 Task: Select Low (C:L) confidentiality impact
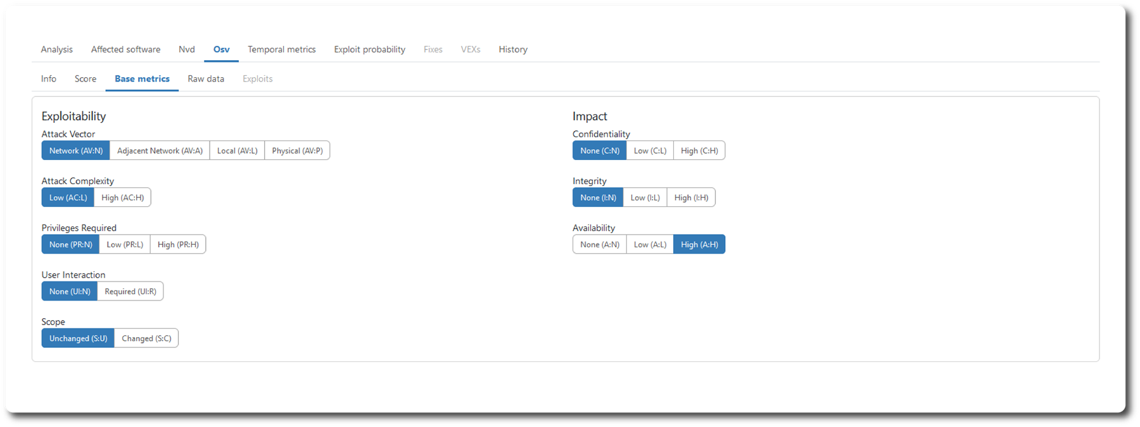[x=650, y=151]
